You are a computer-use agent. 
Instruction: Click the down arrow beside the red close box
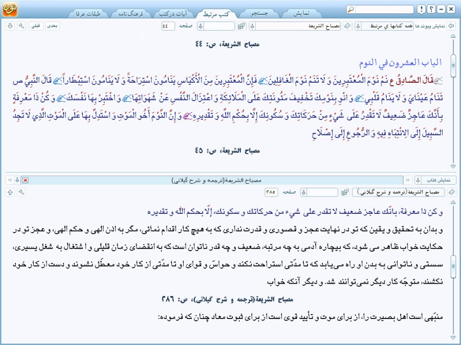17,180
